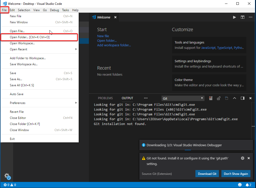Open the Git output channel dropdown
Viewport: 256px width, 188px height.
[x=183, y=98]
